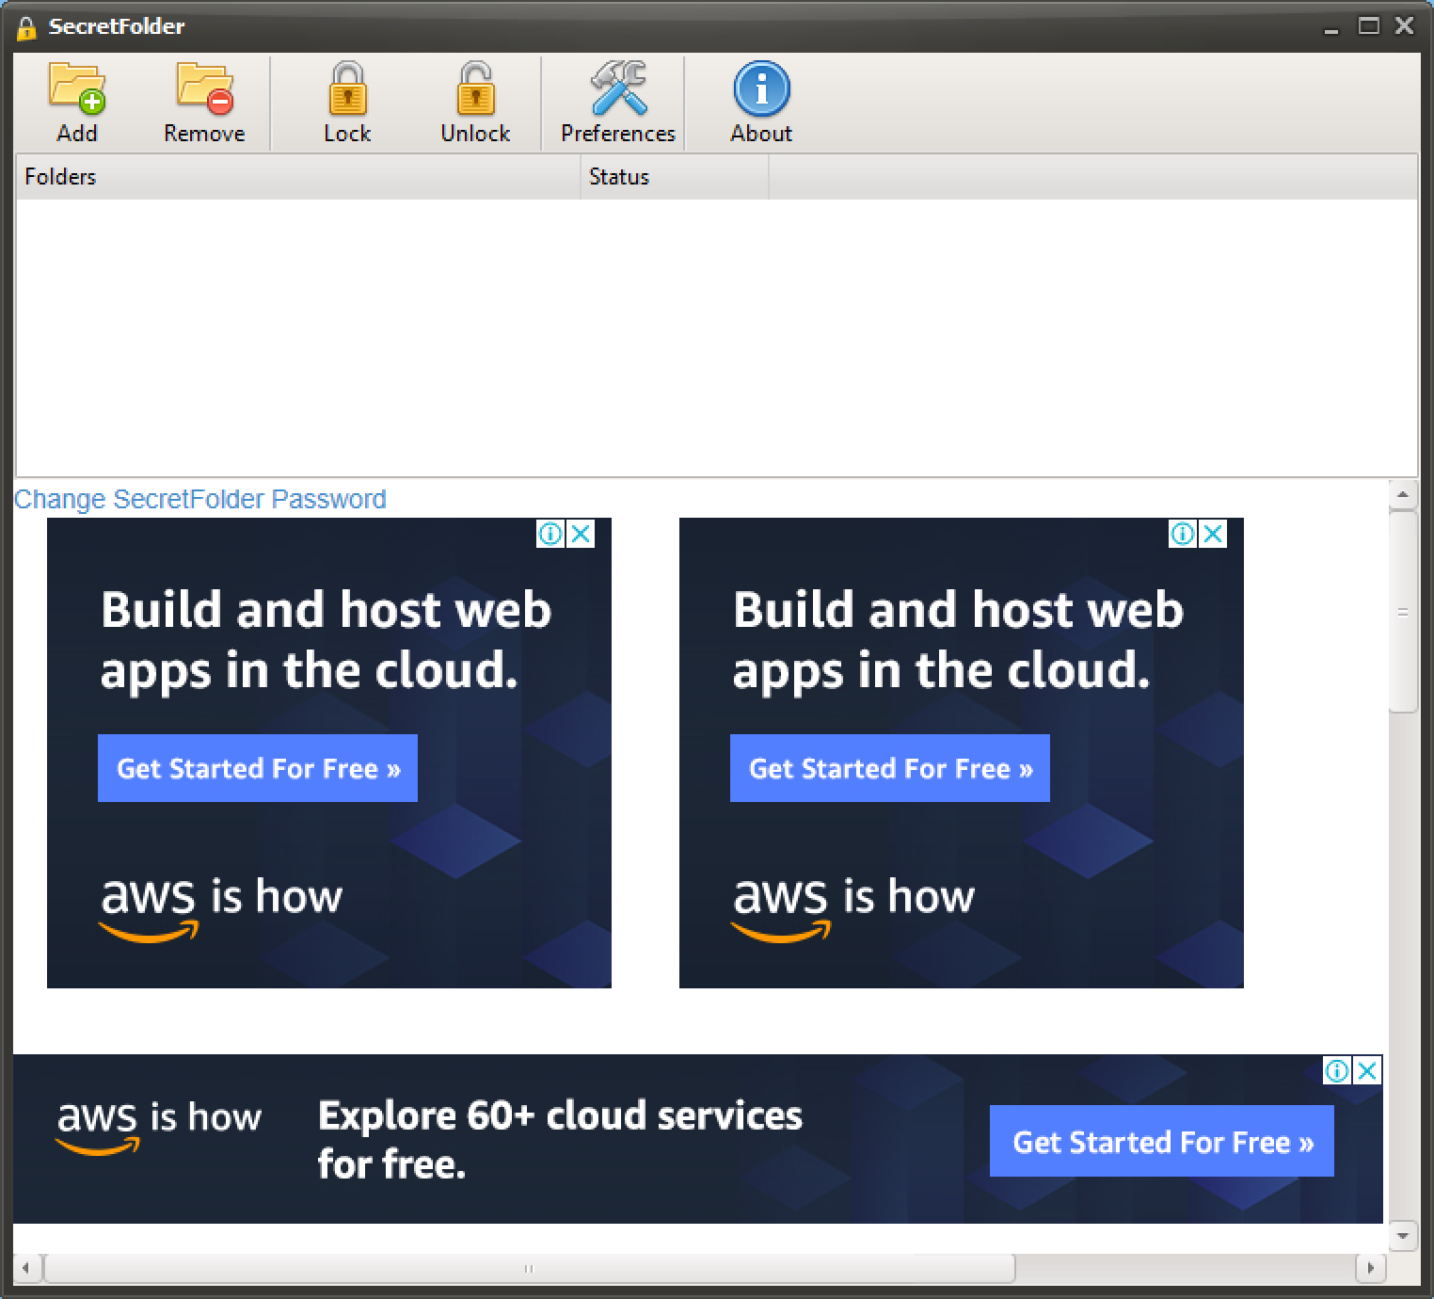Open Change SecretFolder Password link
The height and width of the screenshot is (1299, 1434).
pyautogui.click(x=199, y=499)
